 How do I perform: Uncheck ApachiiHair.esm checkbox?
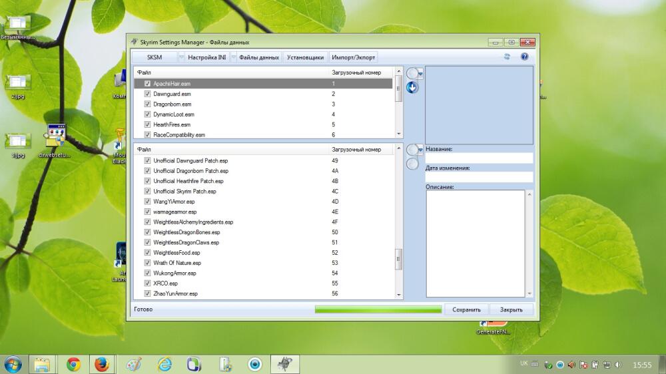click(x=147, y=84)
